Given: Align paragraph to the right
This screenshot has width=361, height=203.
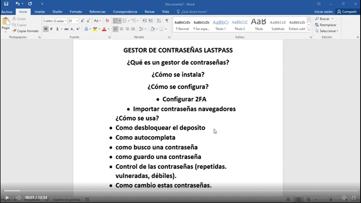Looking at the screenshot, I should coord(127,29).
